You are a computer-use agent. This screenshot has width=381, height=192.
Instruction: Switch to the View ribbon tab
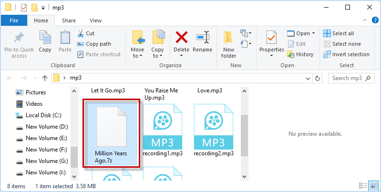pyautogui.click(x=95, y=20)
